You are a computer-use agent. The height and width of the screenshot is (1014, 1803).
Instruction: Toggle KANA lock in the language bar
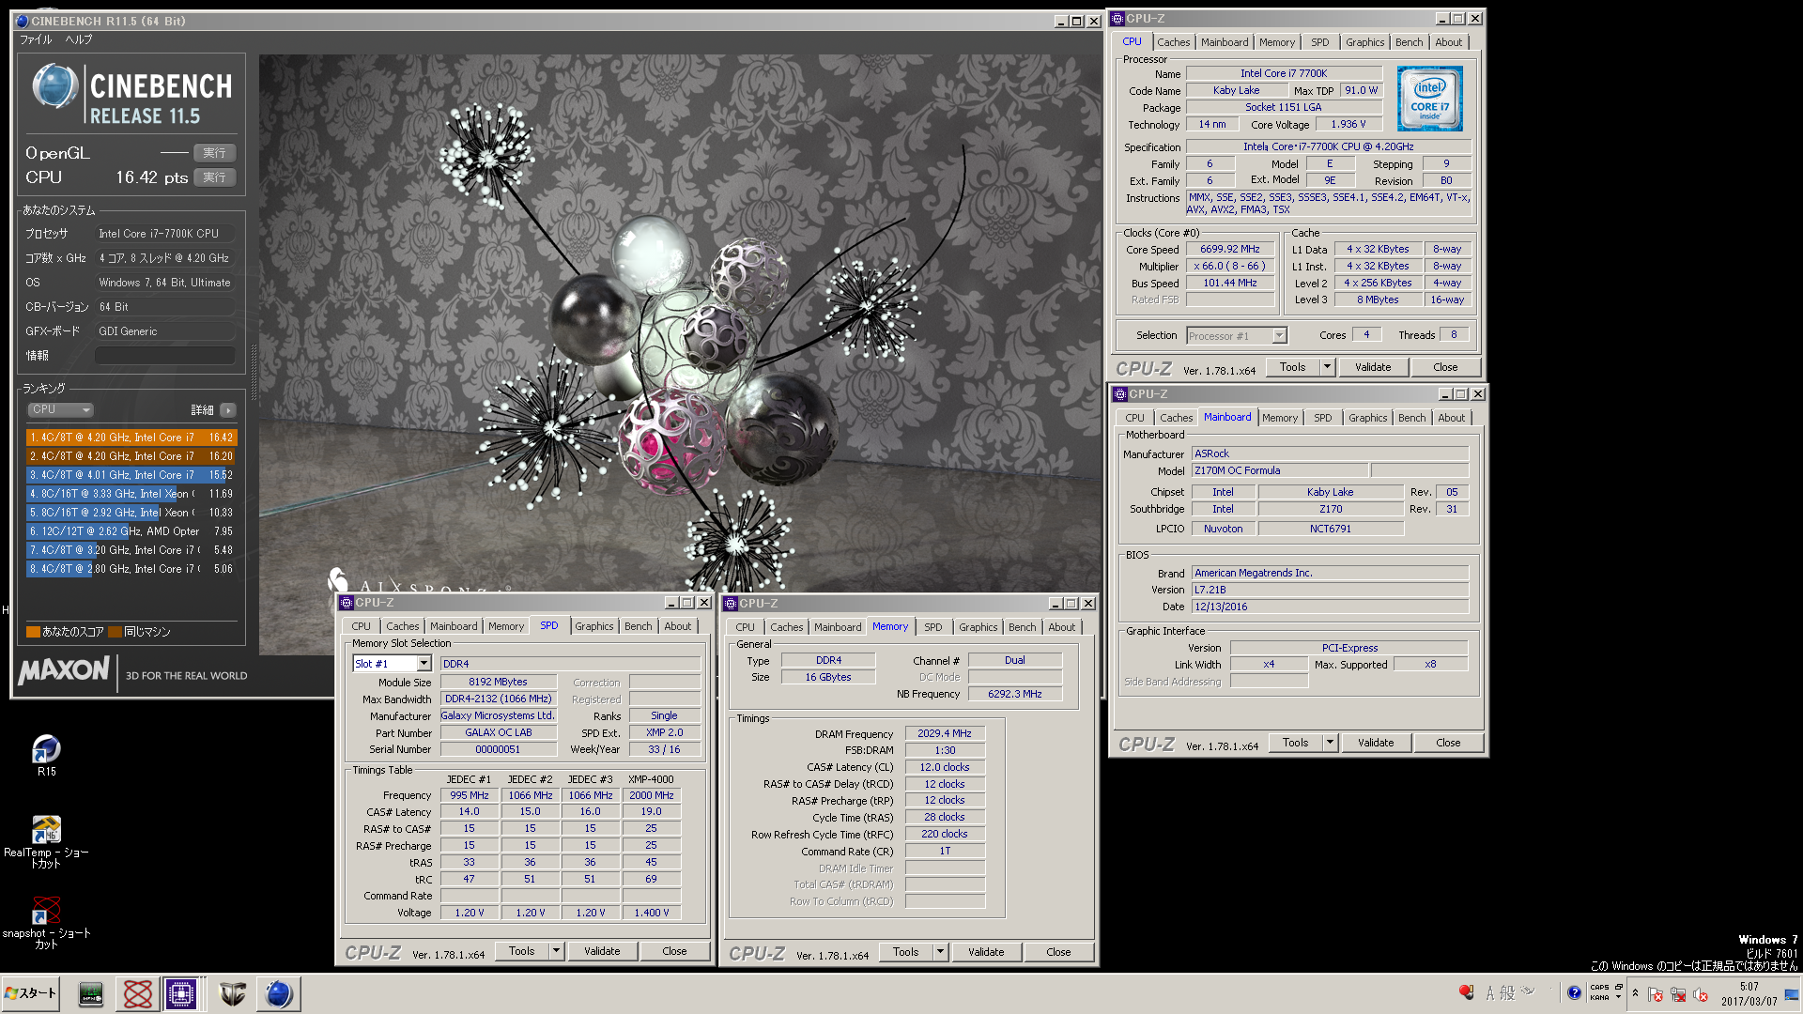tap(1599, 998)
